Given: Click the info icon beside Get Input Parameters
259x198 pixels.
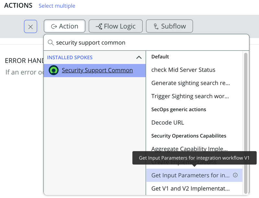Looking at the screenshot, I should [235, 175].
